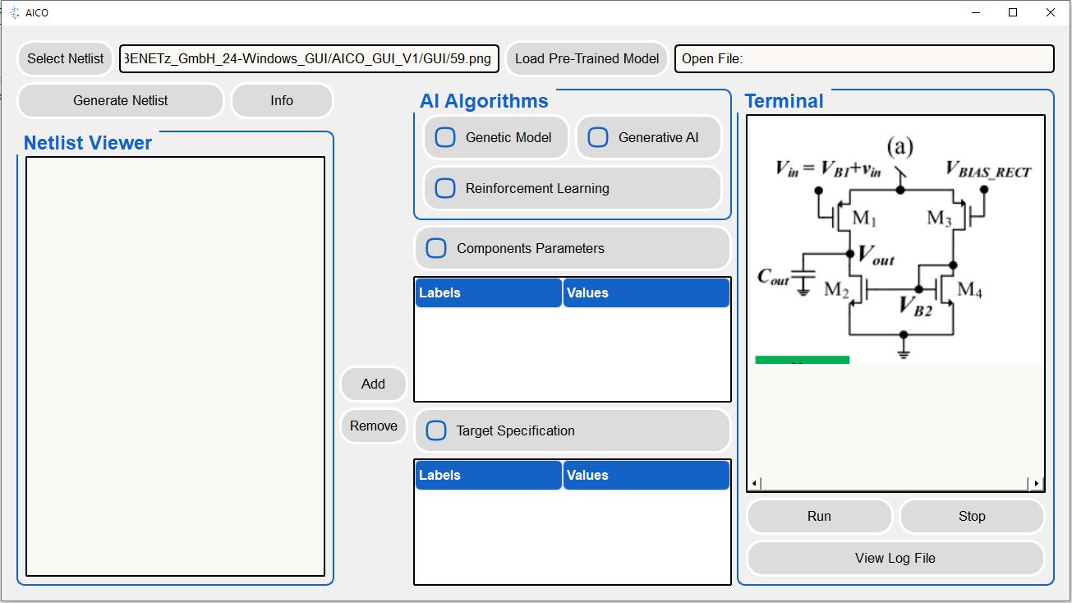
Task: Click the AICO app icon in title bar
Action: coord(14,13)
